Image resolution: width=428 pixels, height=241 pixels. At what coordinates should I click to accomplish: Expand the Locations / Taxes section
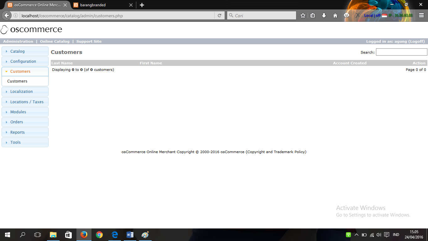pos(25,102)
